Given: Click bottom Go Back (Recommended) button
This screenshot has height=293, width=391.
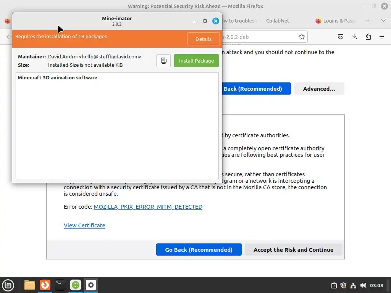Looking at the screenshot, I should coord(199,250).
